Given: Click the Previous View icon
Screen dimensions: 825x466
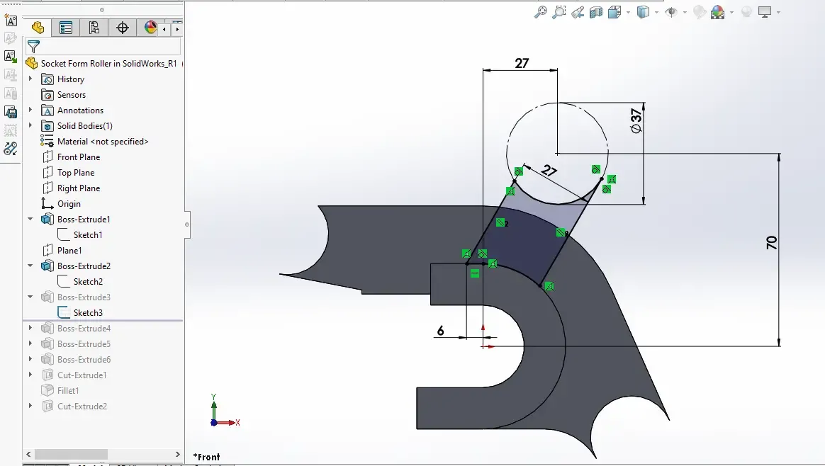Looking at the screenshot, I should pos(577,11).
